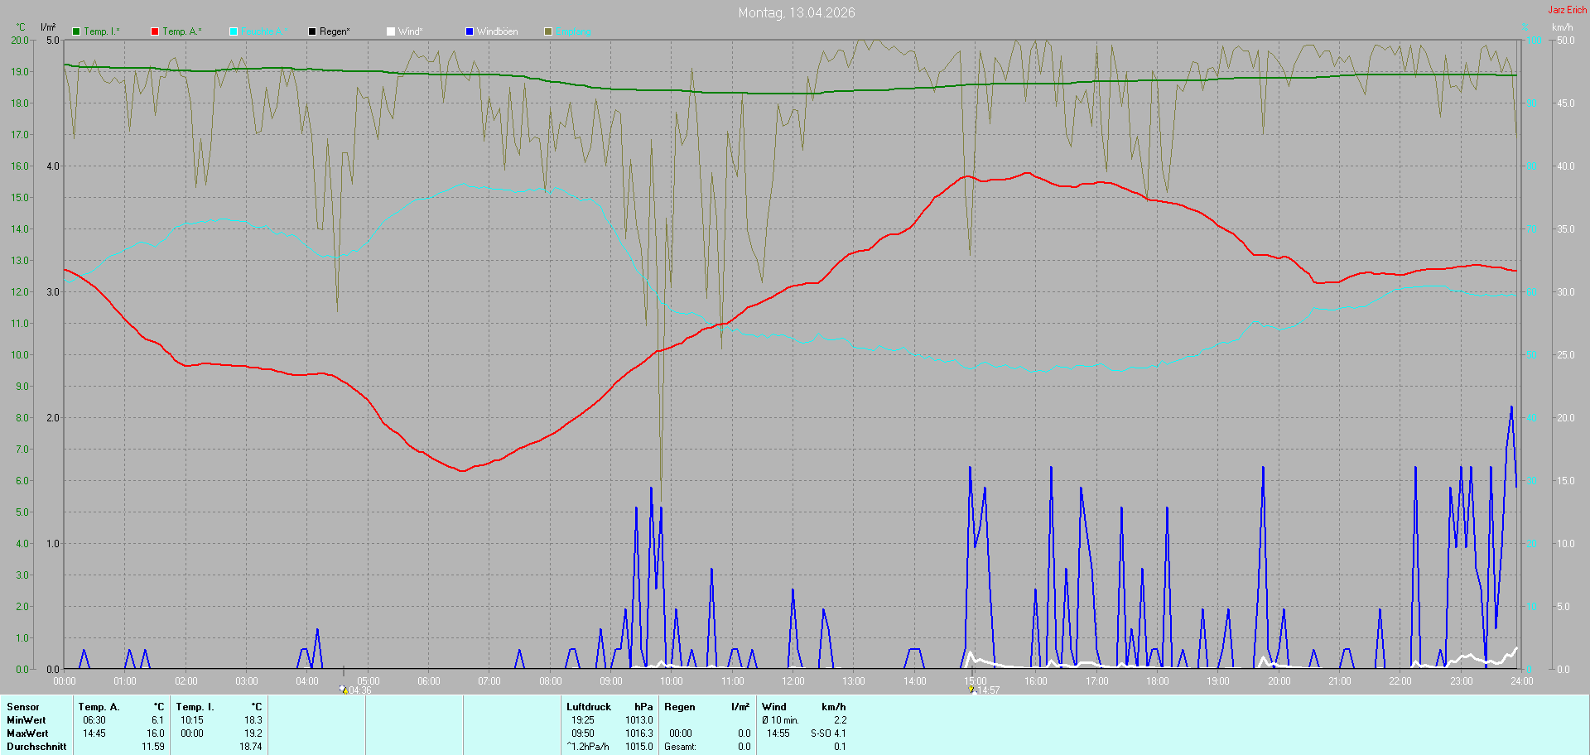Click the '18:00' time axis label

click(1158, 681)
